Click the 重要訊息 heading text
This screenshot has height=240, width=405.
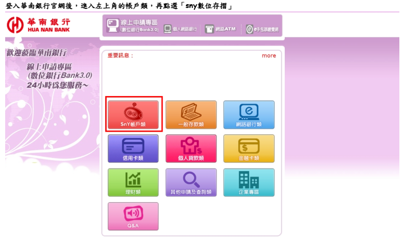pyautogui.click(x=120, y=56)
